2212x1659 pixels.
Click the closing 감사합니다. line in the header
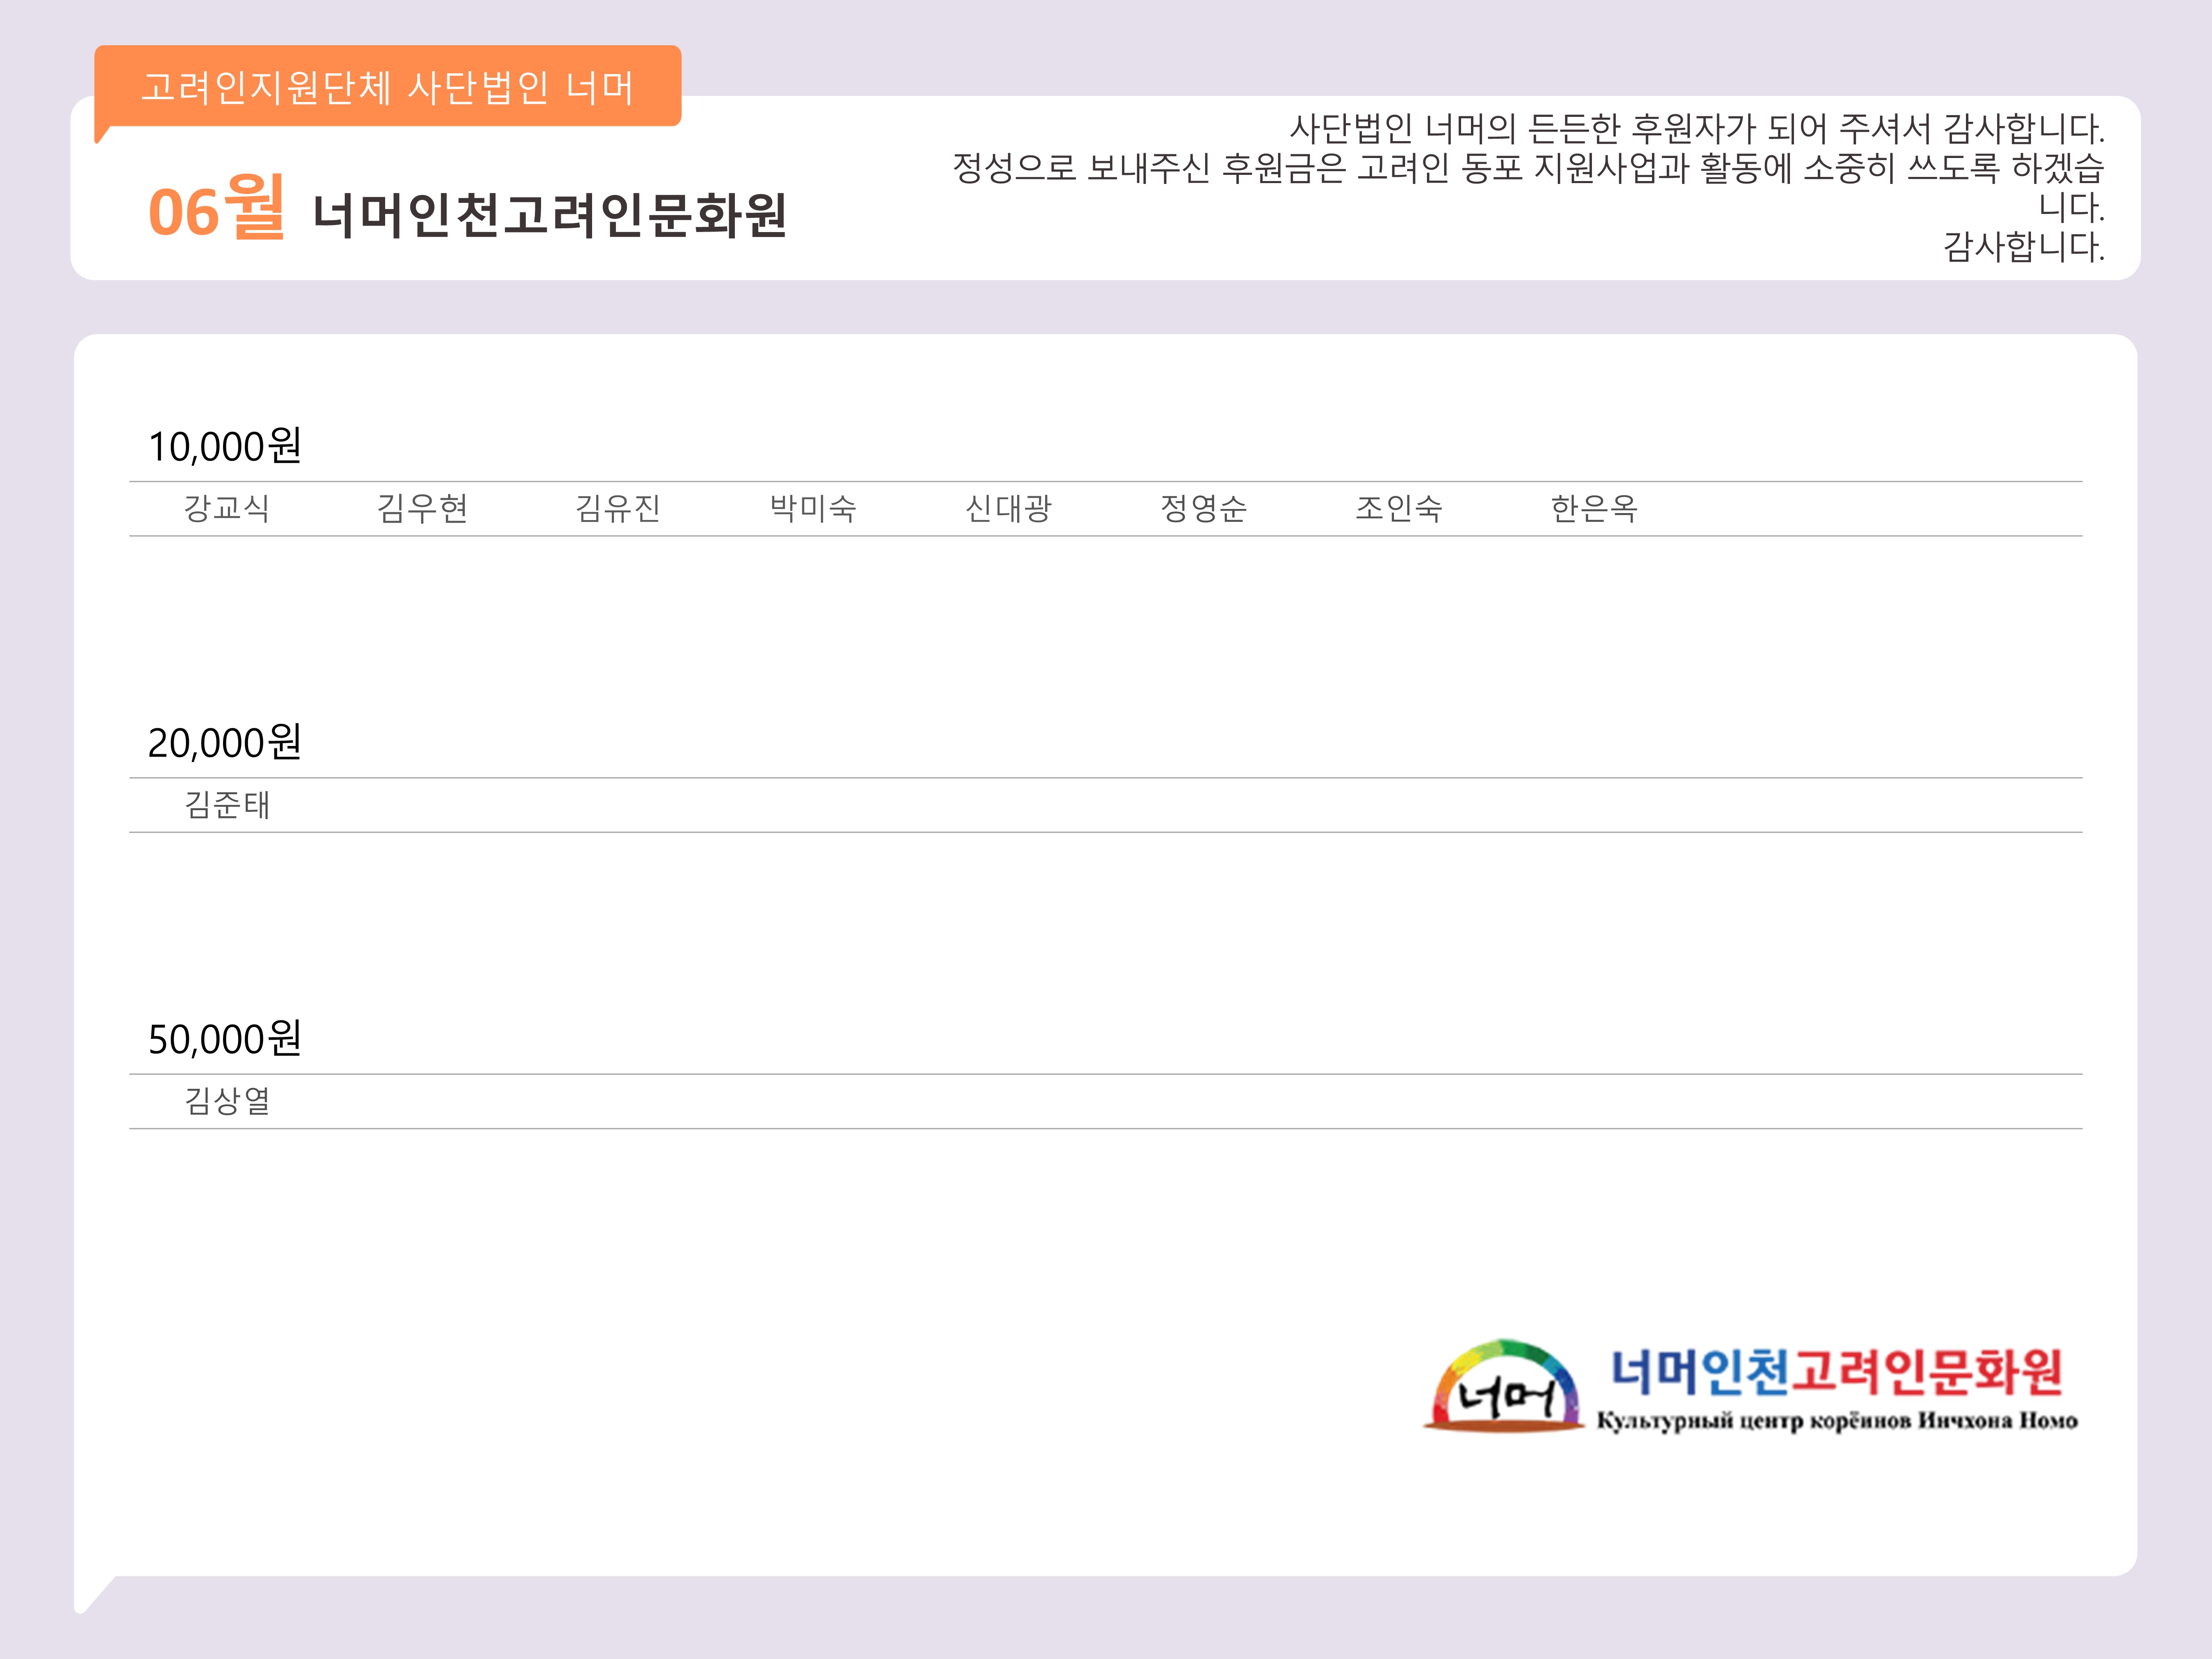pos(2024,246)
